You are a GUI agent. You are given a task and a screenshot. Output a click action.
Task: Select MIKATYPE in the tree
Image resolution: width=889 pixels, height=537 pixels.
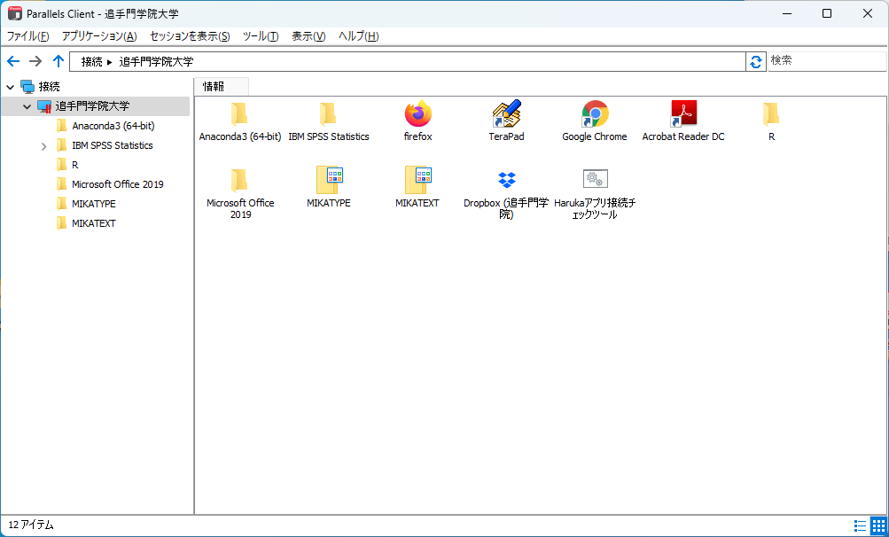point(94,204)
